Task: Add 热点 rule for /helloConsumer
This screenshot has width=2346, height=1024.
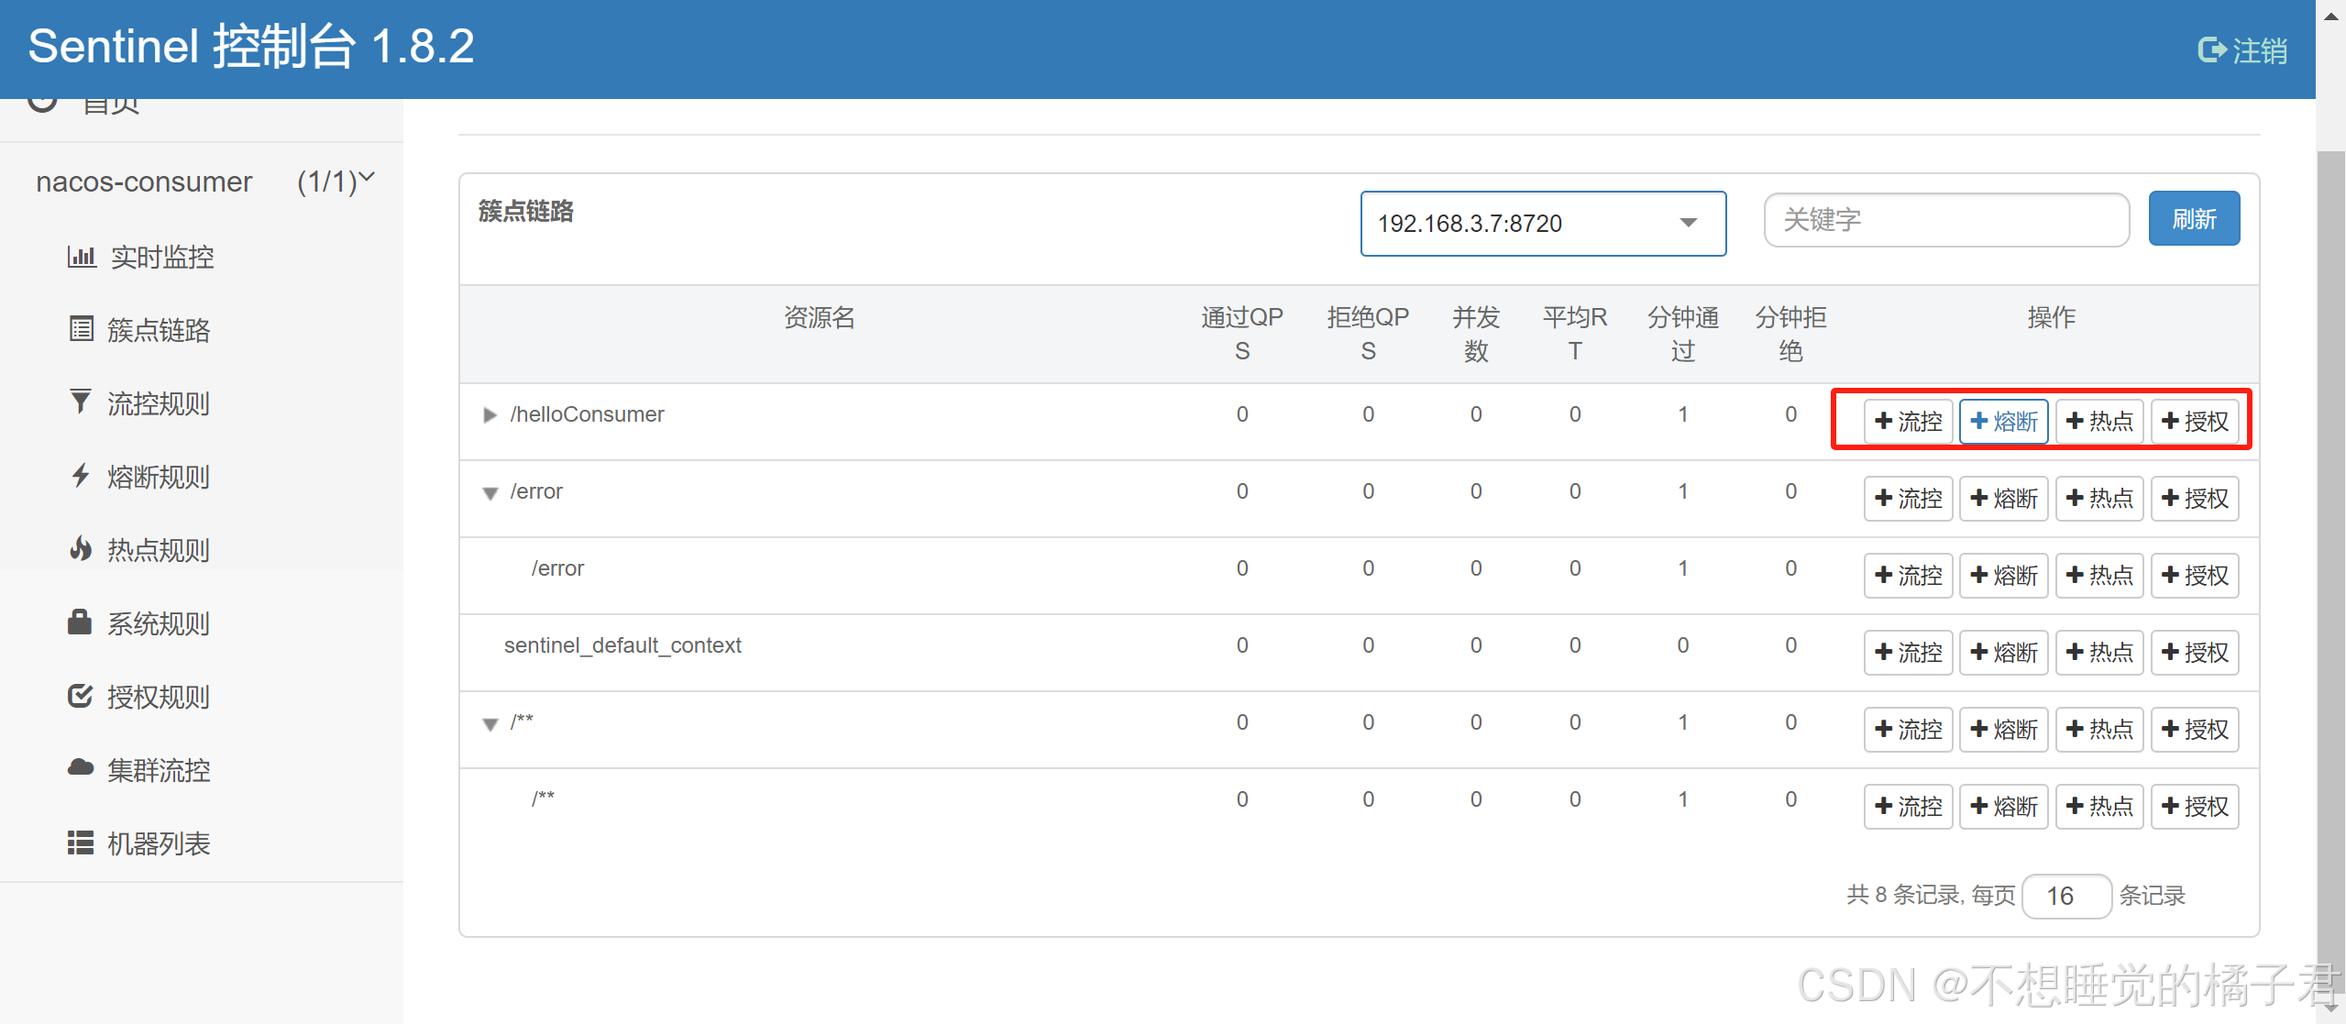Action: 2099,422
